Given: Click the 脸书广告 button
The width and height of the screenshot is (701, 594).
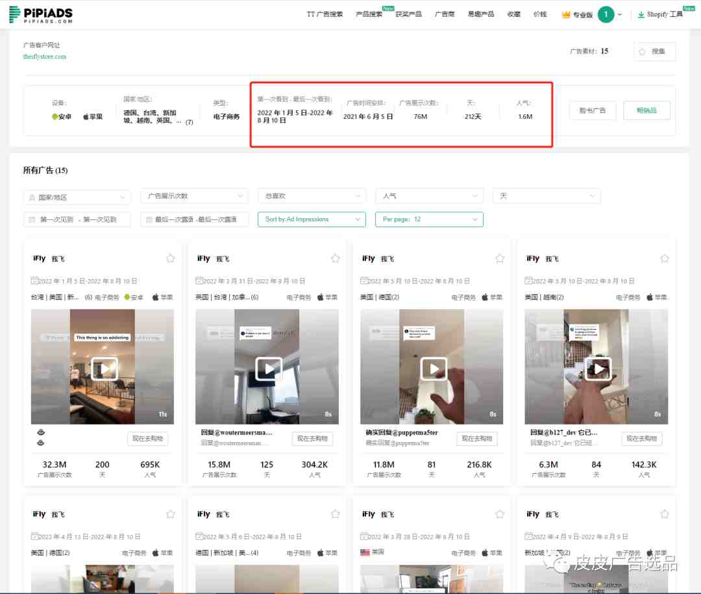Looking at the screenshot, I should click(593, 110).
